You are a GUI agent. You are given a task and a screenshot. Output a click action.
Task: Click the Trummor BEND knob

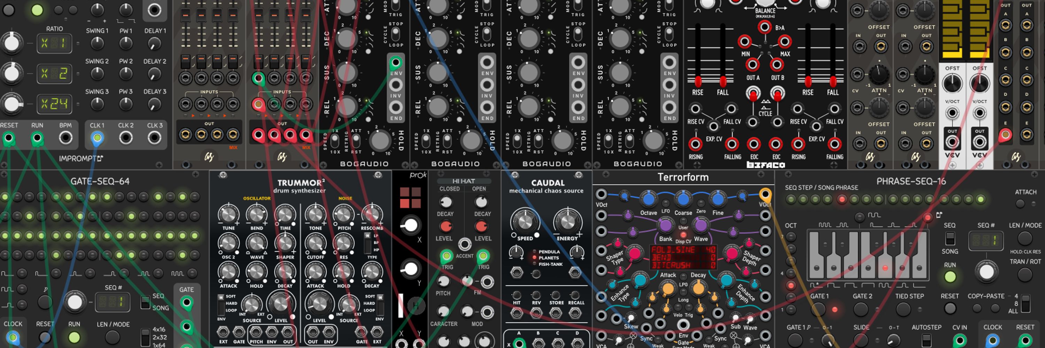click(x=256, y=214)
